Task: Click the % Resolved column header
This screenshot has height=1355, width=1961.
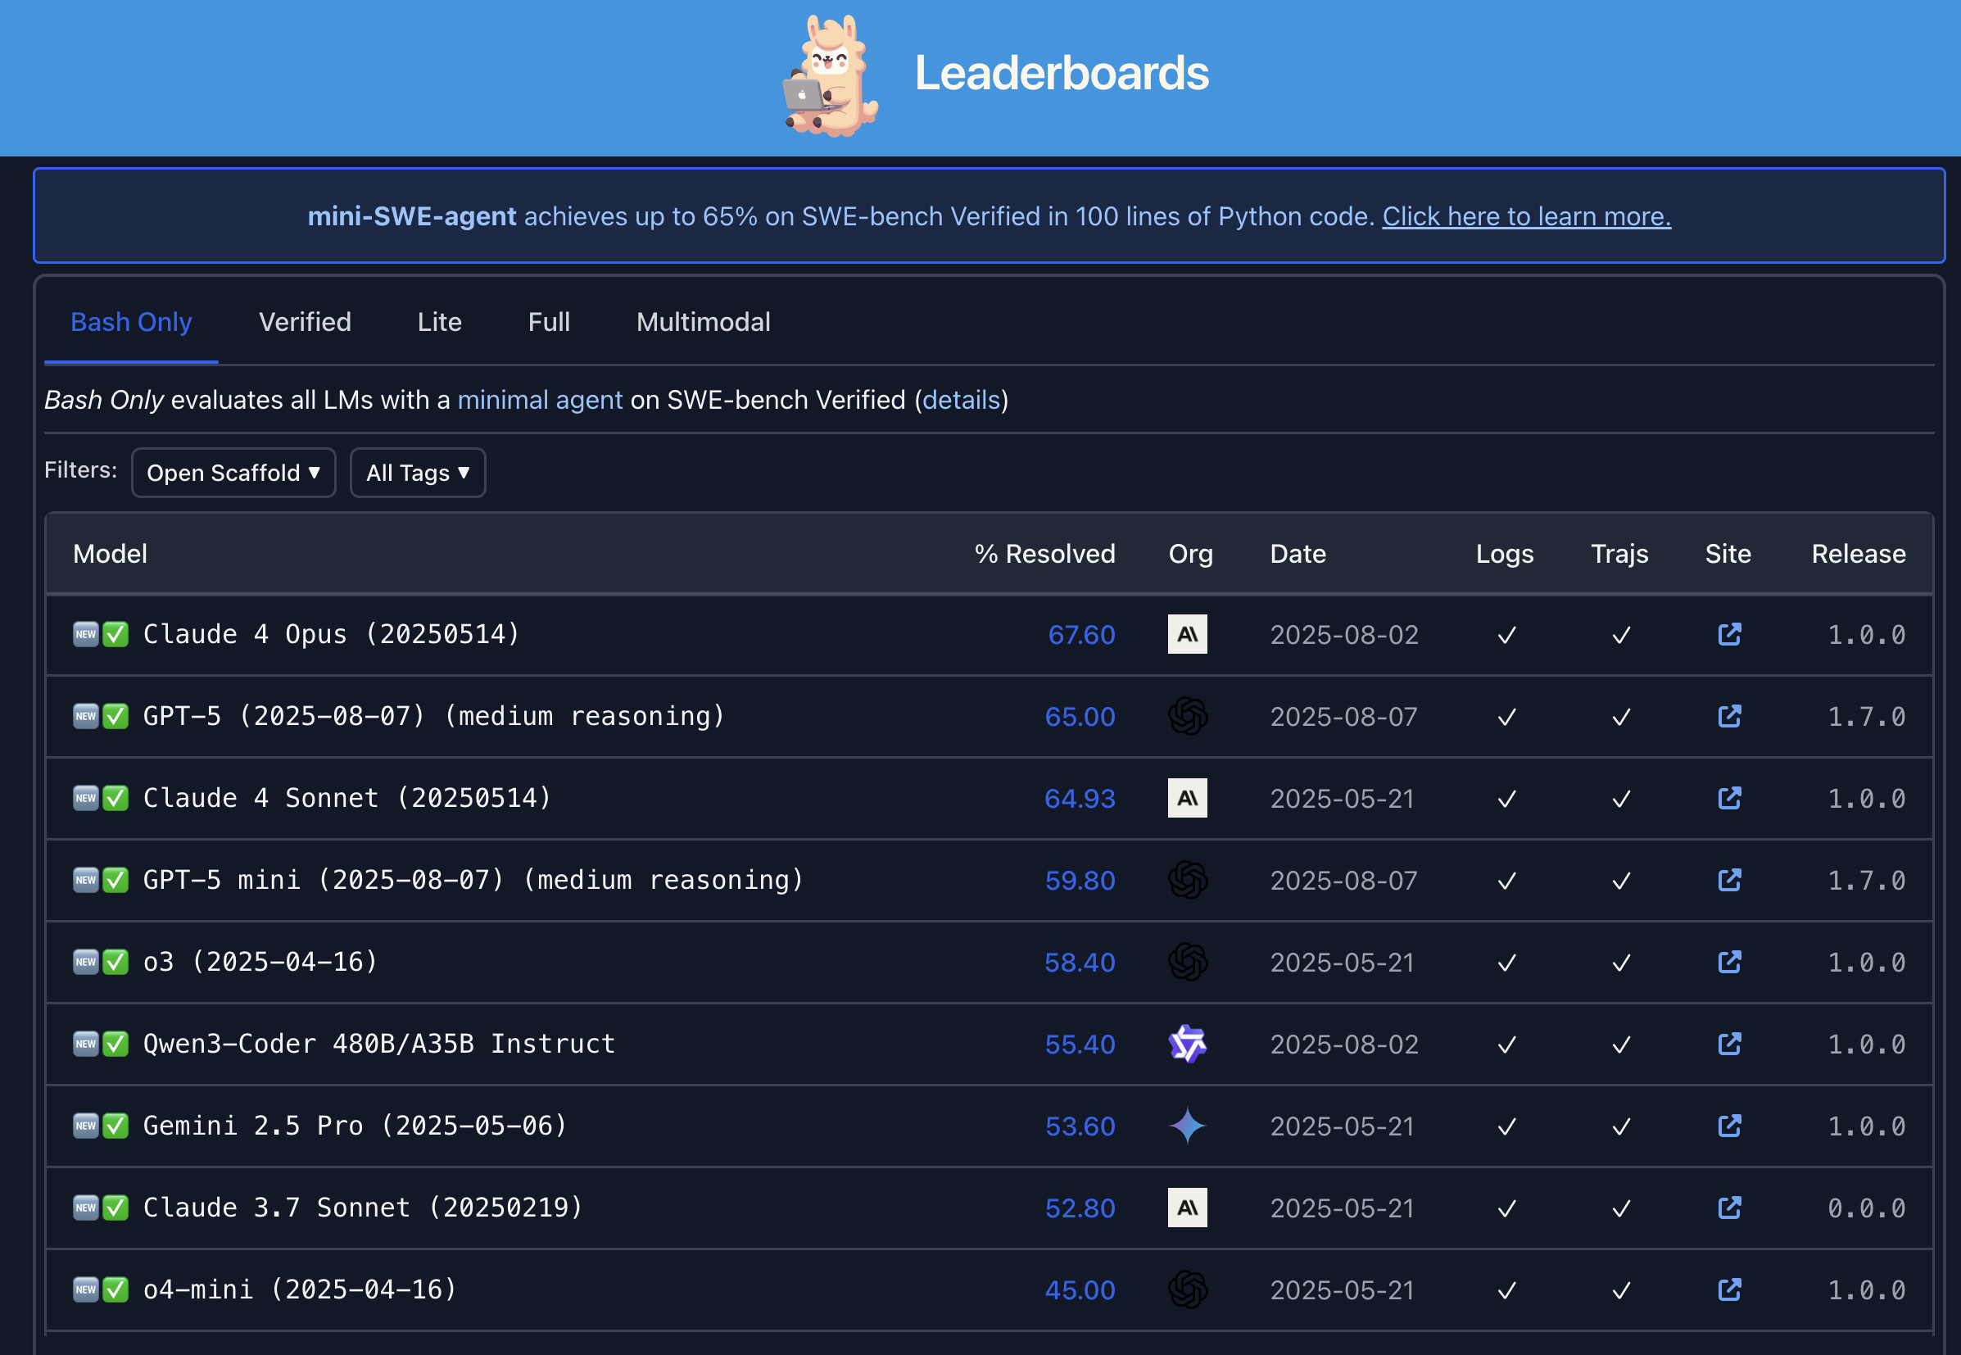Action: pos(1044,554)
